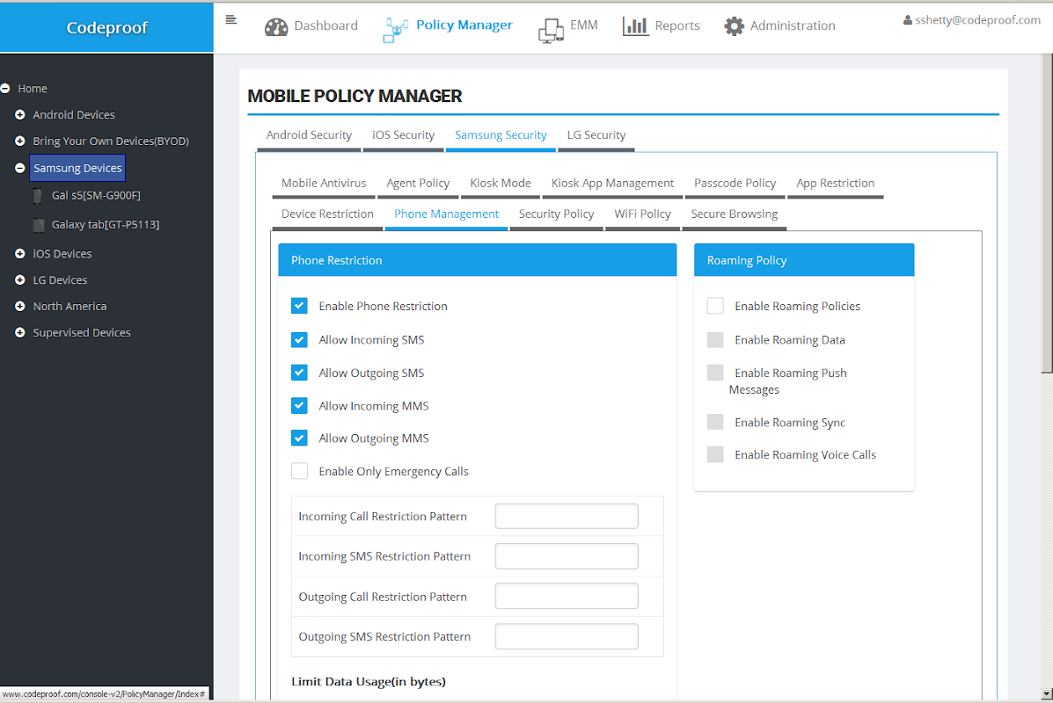Click the vertical page scrollbar

click(1047, 214)
